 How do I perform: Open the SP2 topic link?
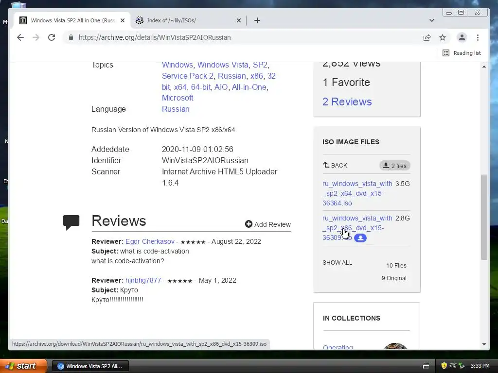[x=260, y=65]
